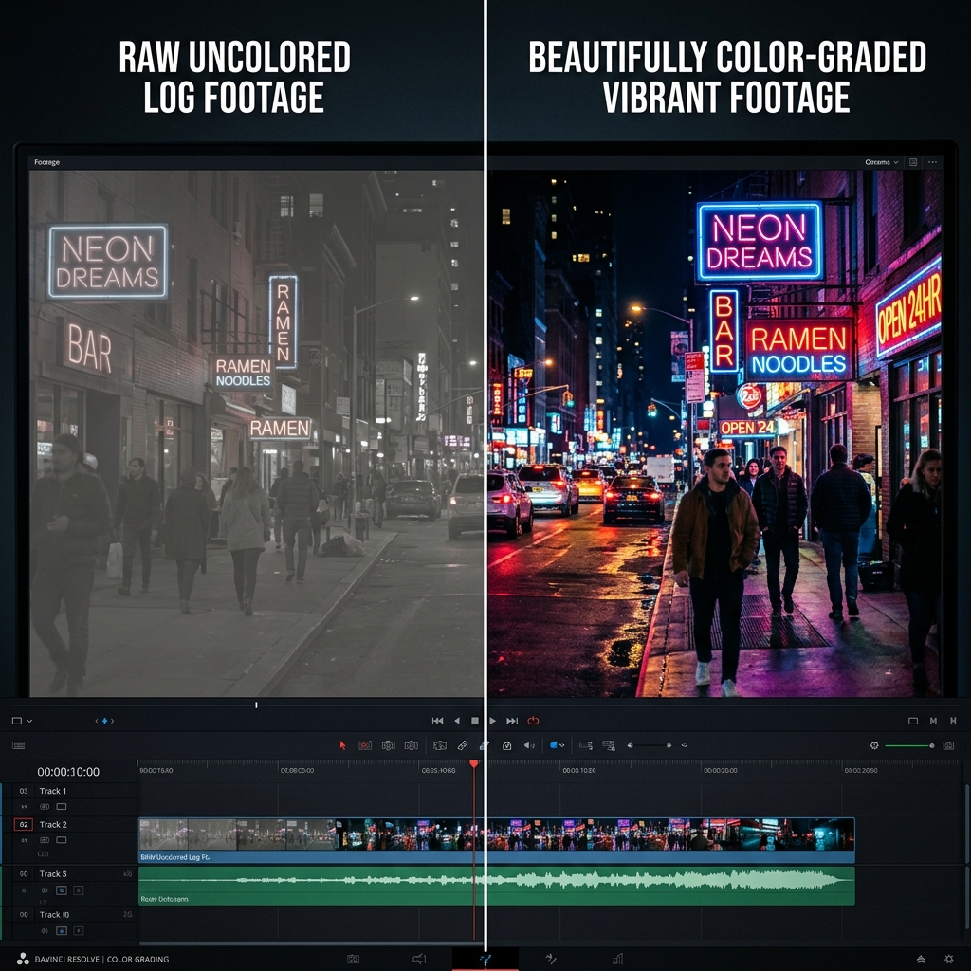Expand the chevron after the gray toolbar slider
This screenshot has width=971, height=971.
pyautogui.click(x=685, y=745)
